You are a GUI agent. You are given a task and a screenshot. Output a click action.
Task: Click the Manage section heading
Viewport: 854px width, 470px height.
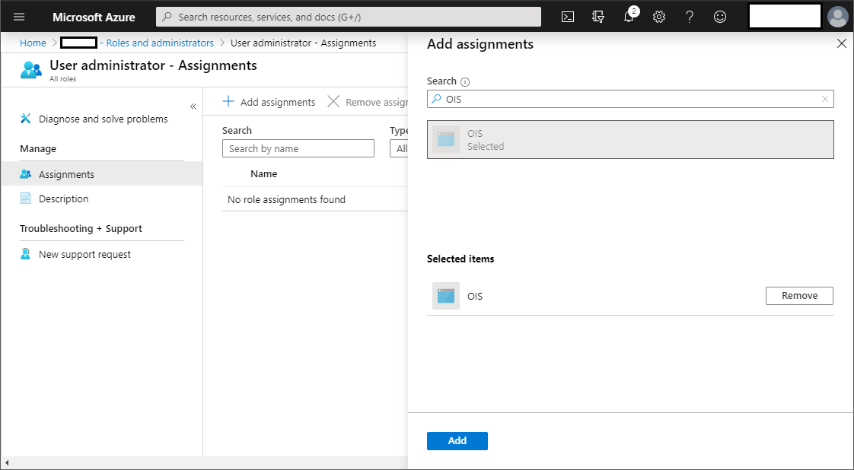pos(38,148)
